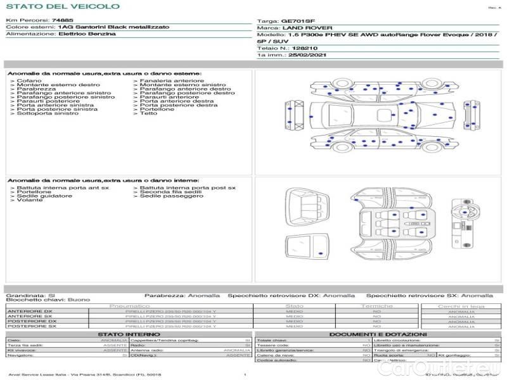Image resolution: width=507 pixels, height=380 pixels.
Task: Click the Tetto anomaly list item
Action: click(x=148, y=113)
